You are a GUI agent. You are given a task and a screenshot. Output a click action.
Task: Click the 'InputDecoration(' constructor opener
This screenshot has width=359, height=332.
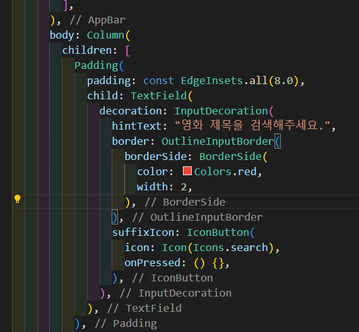224,111
